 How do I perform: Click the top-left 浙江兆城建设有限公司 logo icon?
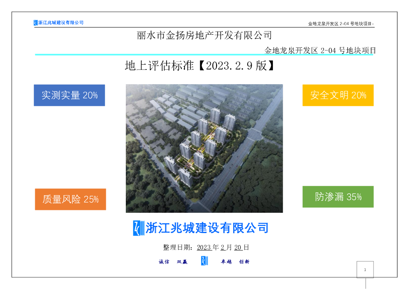click(x=35, y=22)
